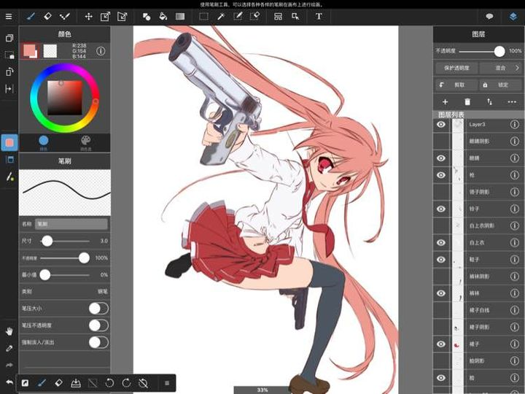Select the Selection Eraser tool
The image size is (525, 394).
click(254, 16)
